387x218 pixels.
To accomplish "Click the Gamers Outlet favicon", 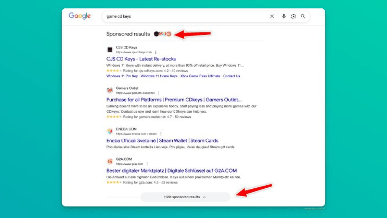I will click(110, 91).
